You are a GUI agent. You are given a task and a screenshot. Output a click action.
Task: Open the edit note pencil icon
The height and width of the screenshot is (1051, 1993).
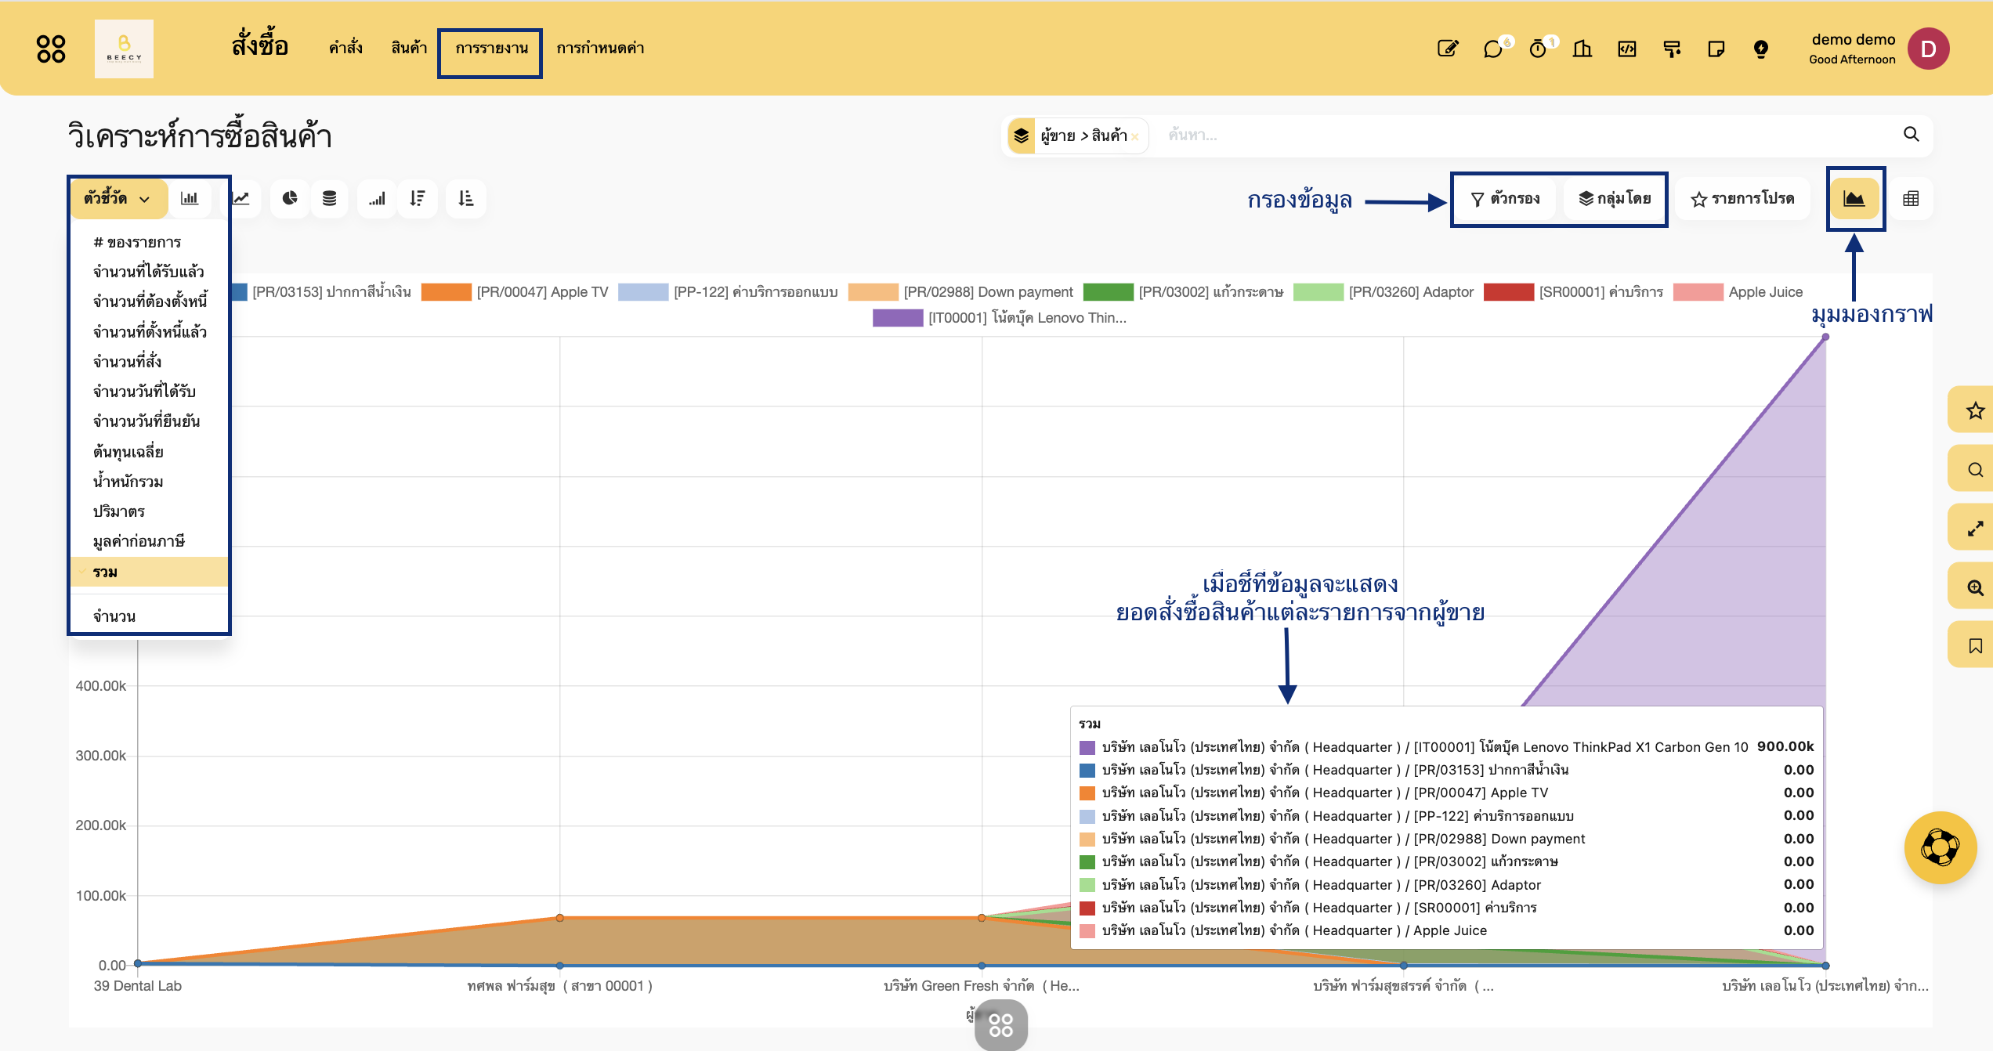(x=1448, y=49)
